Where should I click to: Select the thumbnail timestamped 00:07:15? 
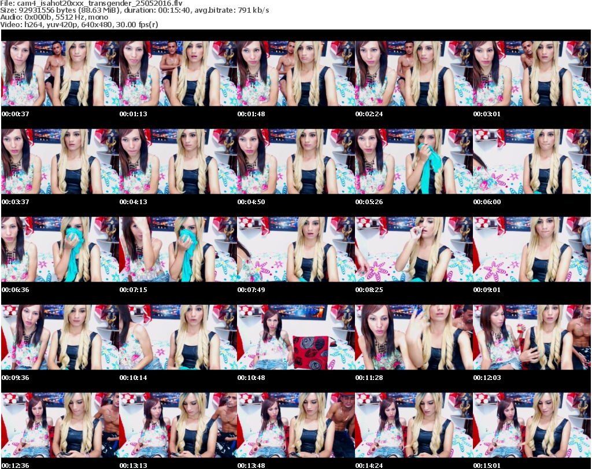click(x=178, y=250)
